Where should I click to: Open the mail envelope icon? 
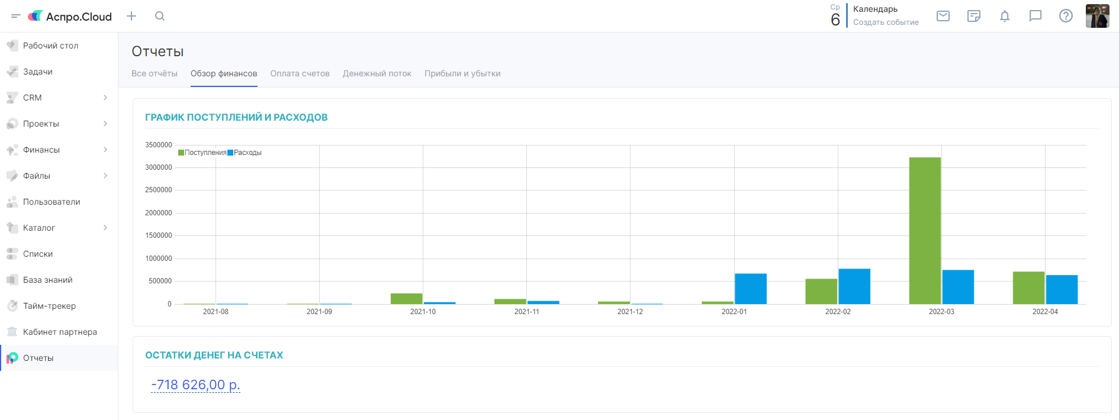point(943,16)
